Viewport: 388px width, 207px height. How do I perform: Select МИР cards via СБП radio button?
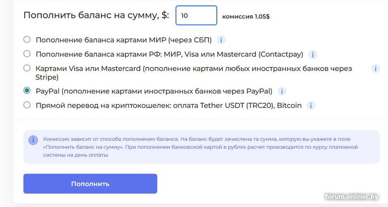pyautogui.click(x=27, y=40)
